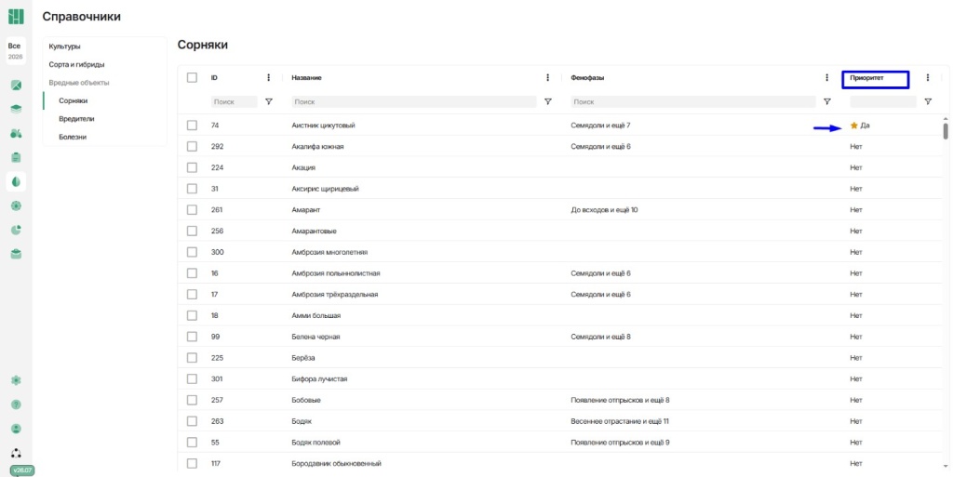This screenshot has height=477, width=953.
Task: Switch to the Вредители section
Action: point(76,119)
